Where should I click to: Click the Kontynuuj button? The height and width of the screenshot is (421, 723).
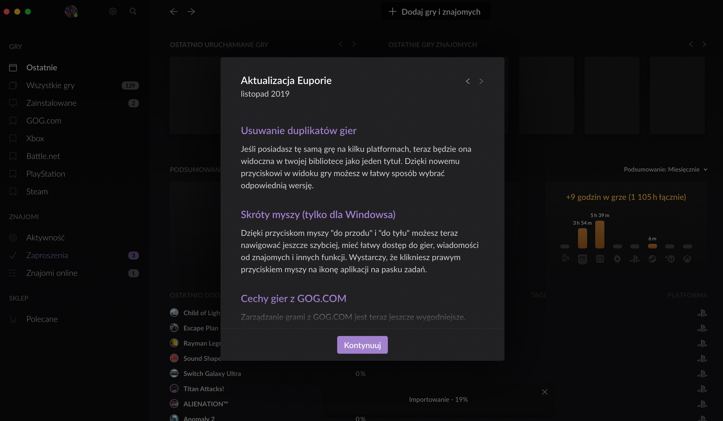click(x=362, y=345)
